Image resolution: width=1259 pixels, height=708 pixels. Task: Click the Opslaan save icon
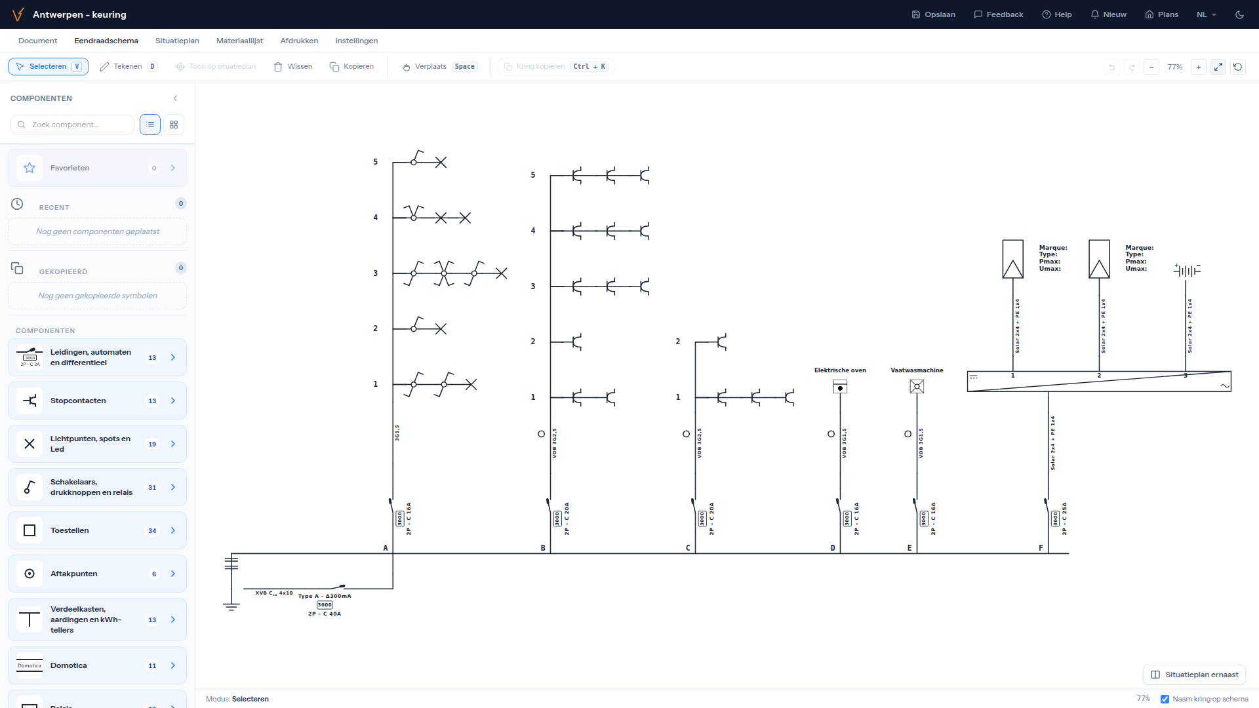[916, 14]
